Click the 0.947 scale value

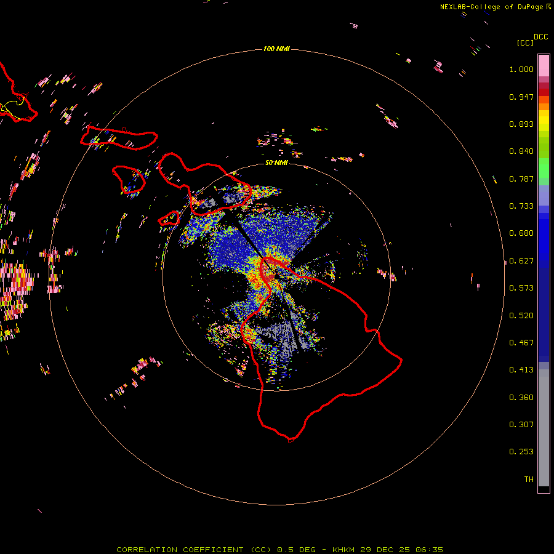(521, 97)
